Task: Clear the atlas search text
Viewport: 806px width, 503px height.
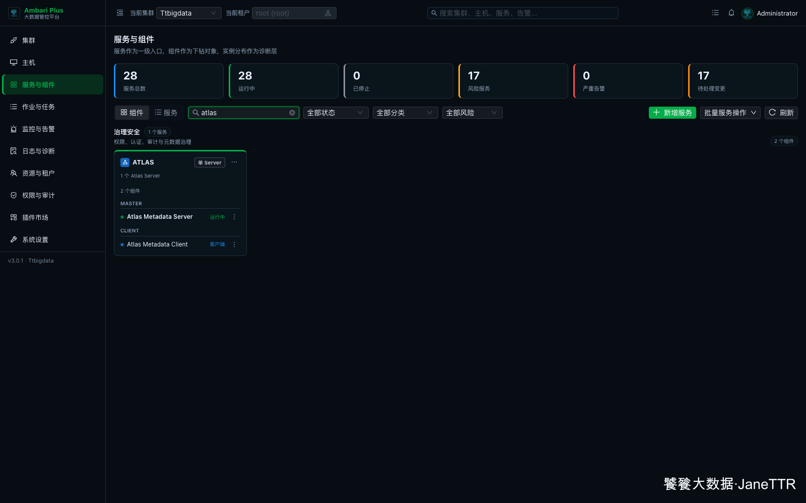Action: click(292, 113)
